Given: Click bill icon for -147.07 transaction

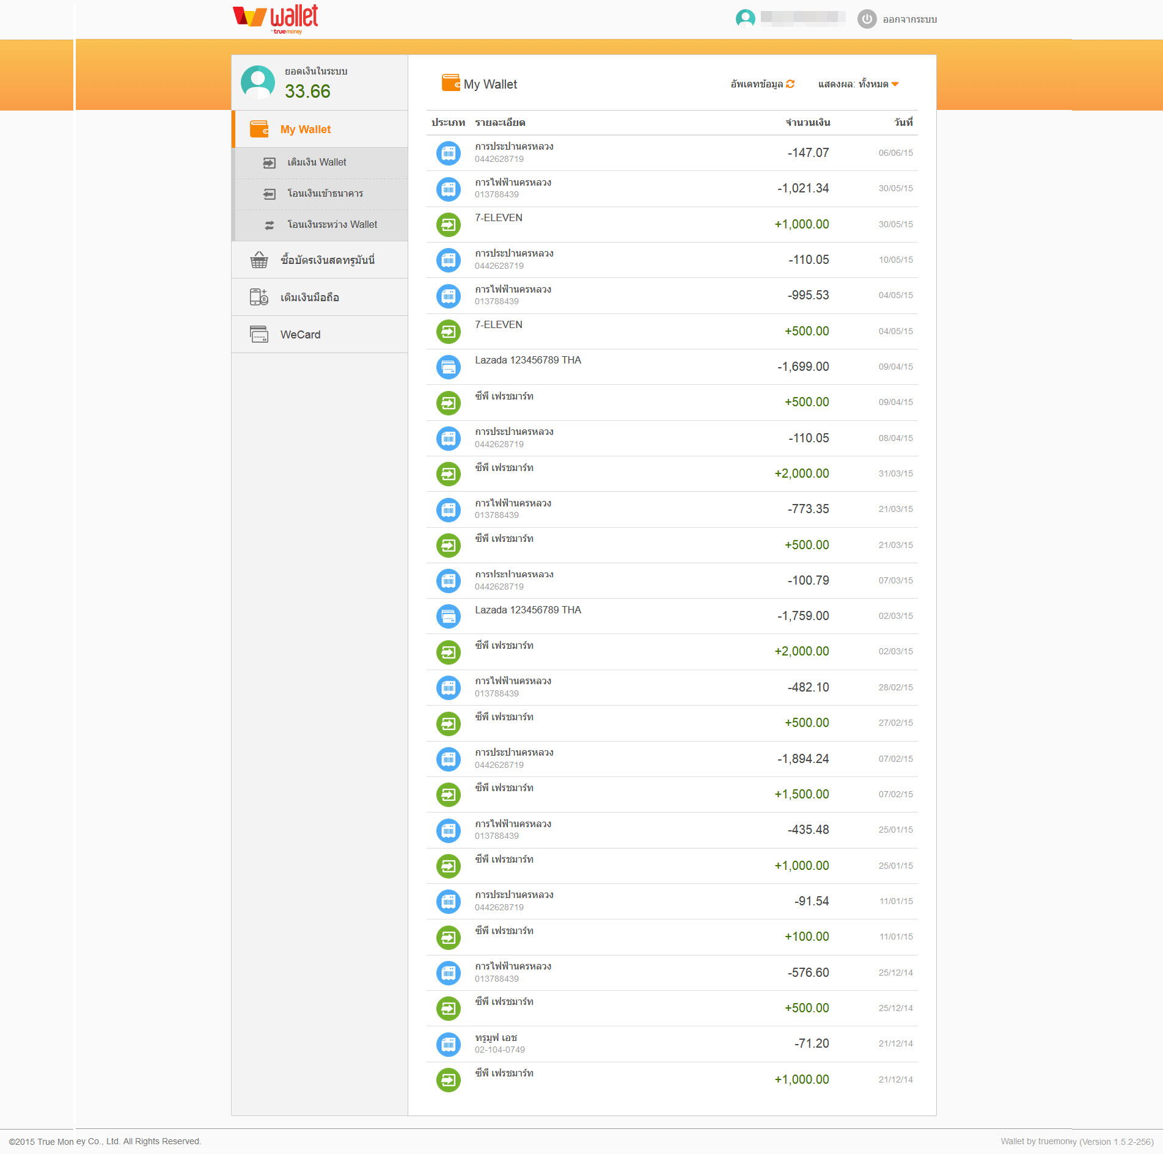Looking at the screenshot, I should click(449, 153).
